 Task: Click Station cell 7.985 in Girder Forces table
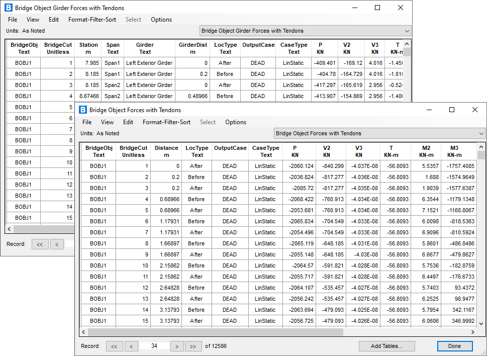[88, 63]
